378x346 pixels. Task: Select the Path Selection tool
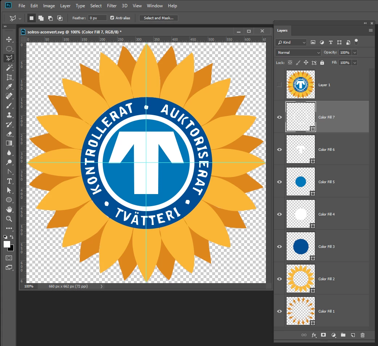(x=9, y=190)
